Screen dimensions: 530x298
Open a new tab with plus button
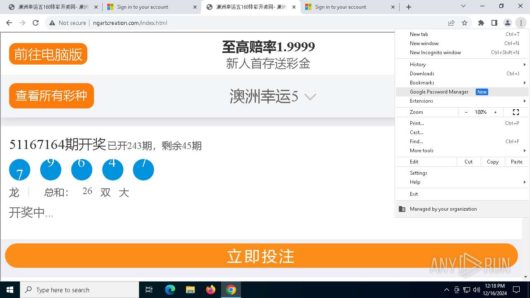click(409, 7)
